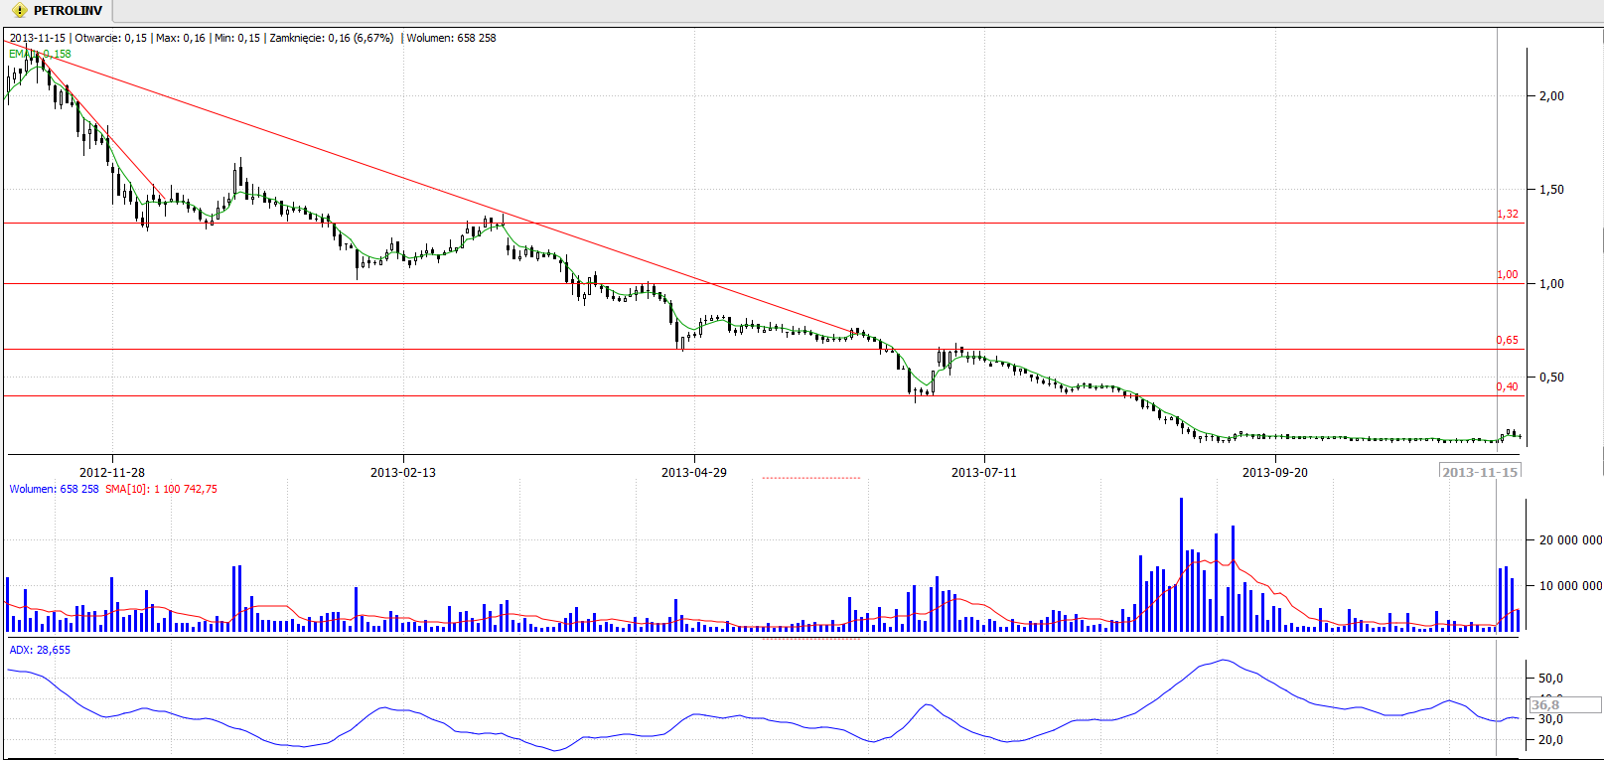Click the red 0,65 level label
This screenshot has width=1604, height=760.
(1508, 340)
